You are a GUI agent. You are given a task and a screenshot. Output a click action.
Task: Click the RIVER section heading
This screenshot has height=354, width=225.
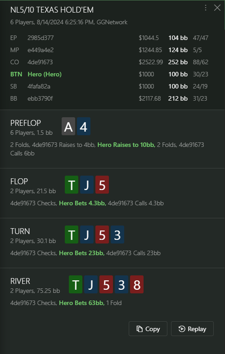tap(20, 281)
